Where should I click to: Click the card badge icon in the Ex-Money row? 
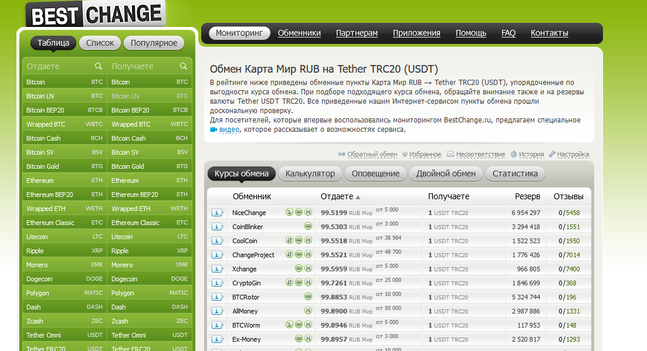[x=299, y=338]
